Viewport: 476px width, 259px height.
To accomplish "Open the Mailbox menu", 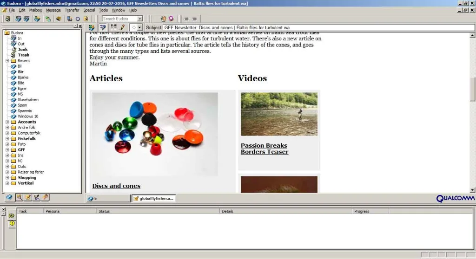I will (x=35, y=10).
